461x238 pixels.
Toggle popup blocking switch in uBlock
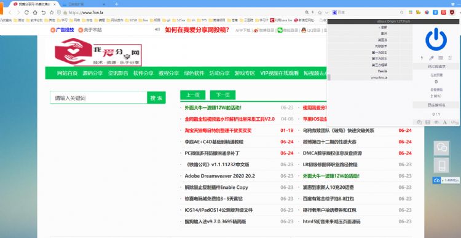[419, 122]
